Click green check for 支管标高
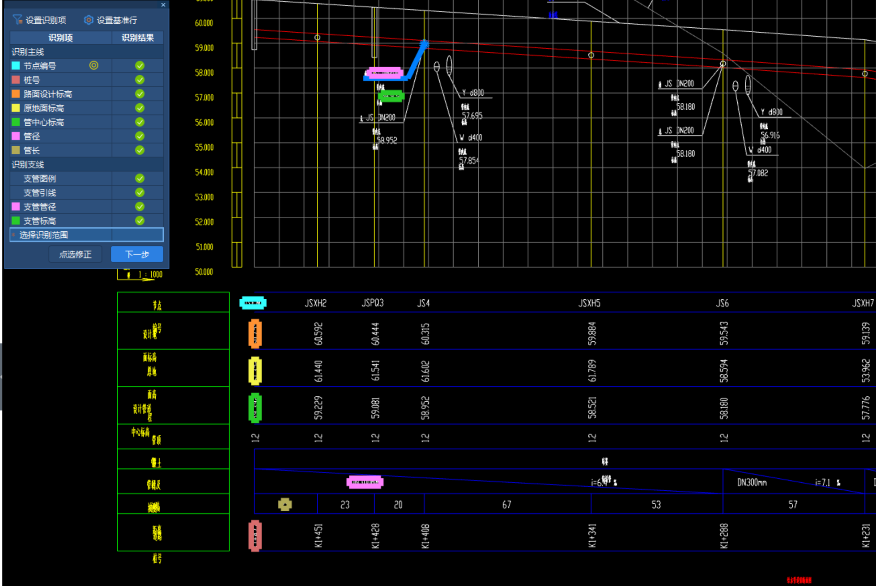876x586 pixels. (x=140, y=221)
